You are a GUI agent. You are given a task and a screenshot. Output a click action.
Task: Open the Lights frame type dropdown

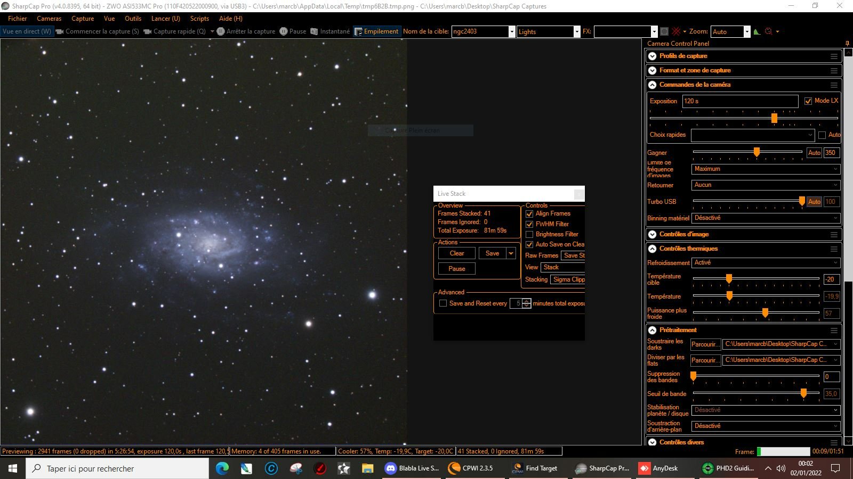[577, 32]
